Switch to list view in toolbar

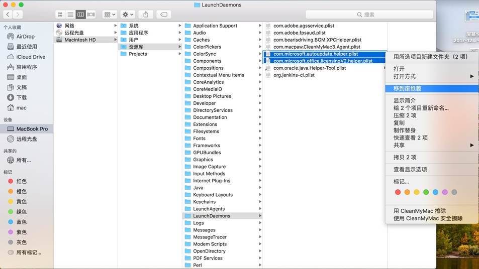coord(70,15)
